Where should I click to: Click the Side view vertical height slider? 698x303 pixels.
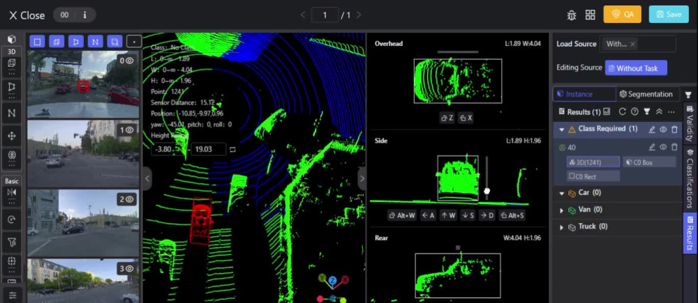[487, 178]
